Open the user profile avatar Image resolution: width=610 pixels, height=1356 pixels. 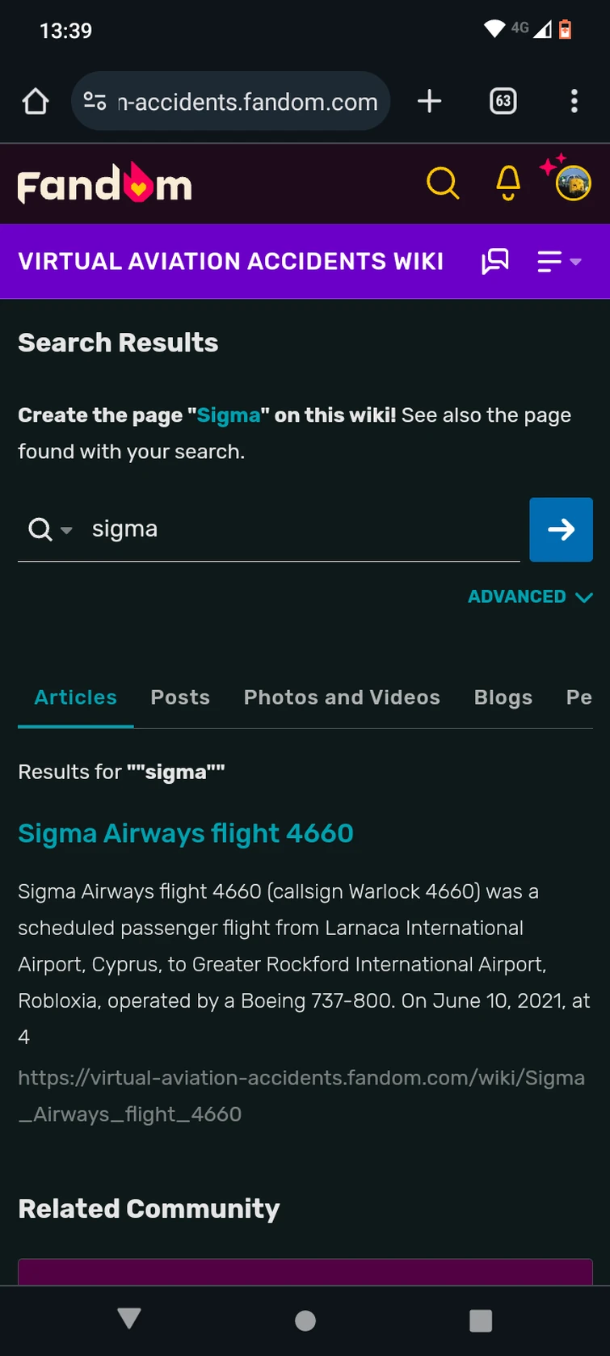pos(573,183)
